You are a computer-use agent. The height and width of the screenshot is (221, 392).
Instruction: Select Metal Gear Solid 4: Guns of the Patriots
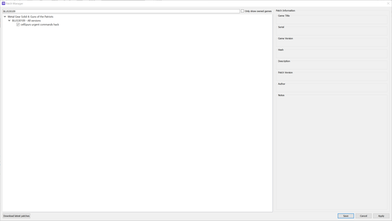(x=31, y=17)
